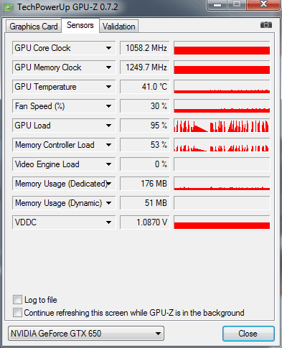Switch to the Graphics Card tab
The image size is (282, 348).
tap(34, 27)
